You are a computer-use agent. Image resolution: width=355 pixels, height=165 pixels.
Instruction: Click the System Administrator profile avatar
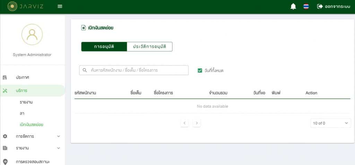[32, 34]
